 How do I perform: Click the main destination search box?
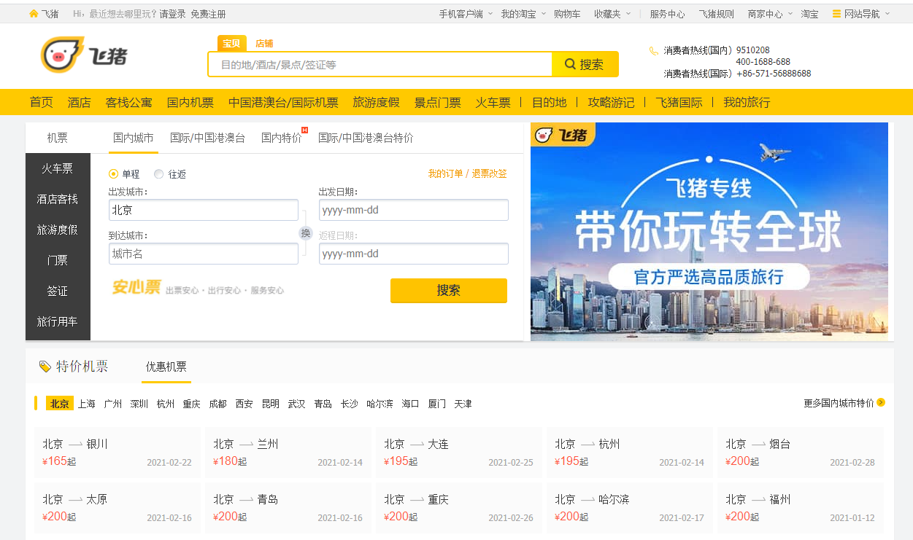pos(380,64)
